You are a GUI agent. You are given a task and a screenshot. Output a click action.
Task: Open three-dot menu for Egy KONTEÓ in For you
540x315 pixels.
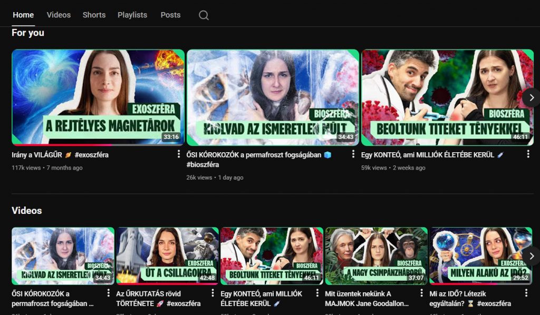point(528,154)
